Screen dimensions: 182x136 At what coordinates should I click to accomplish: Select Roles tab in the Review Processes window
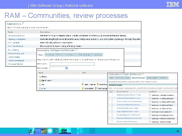pos(127,78)
